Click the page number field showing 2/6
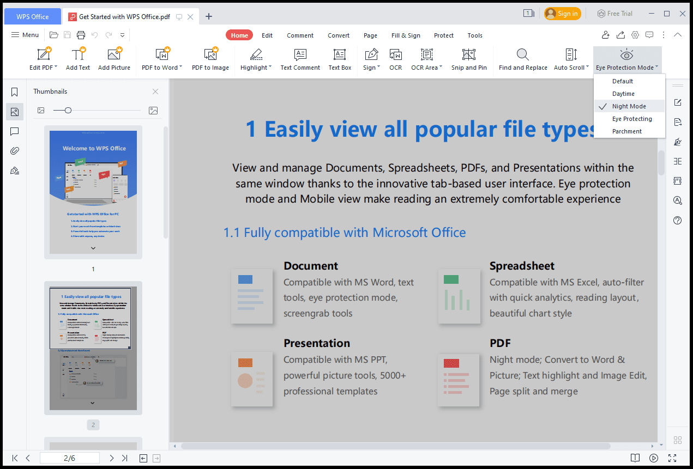 pyautogui.click(x=70, y=458)
